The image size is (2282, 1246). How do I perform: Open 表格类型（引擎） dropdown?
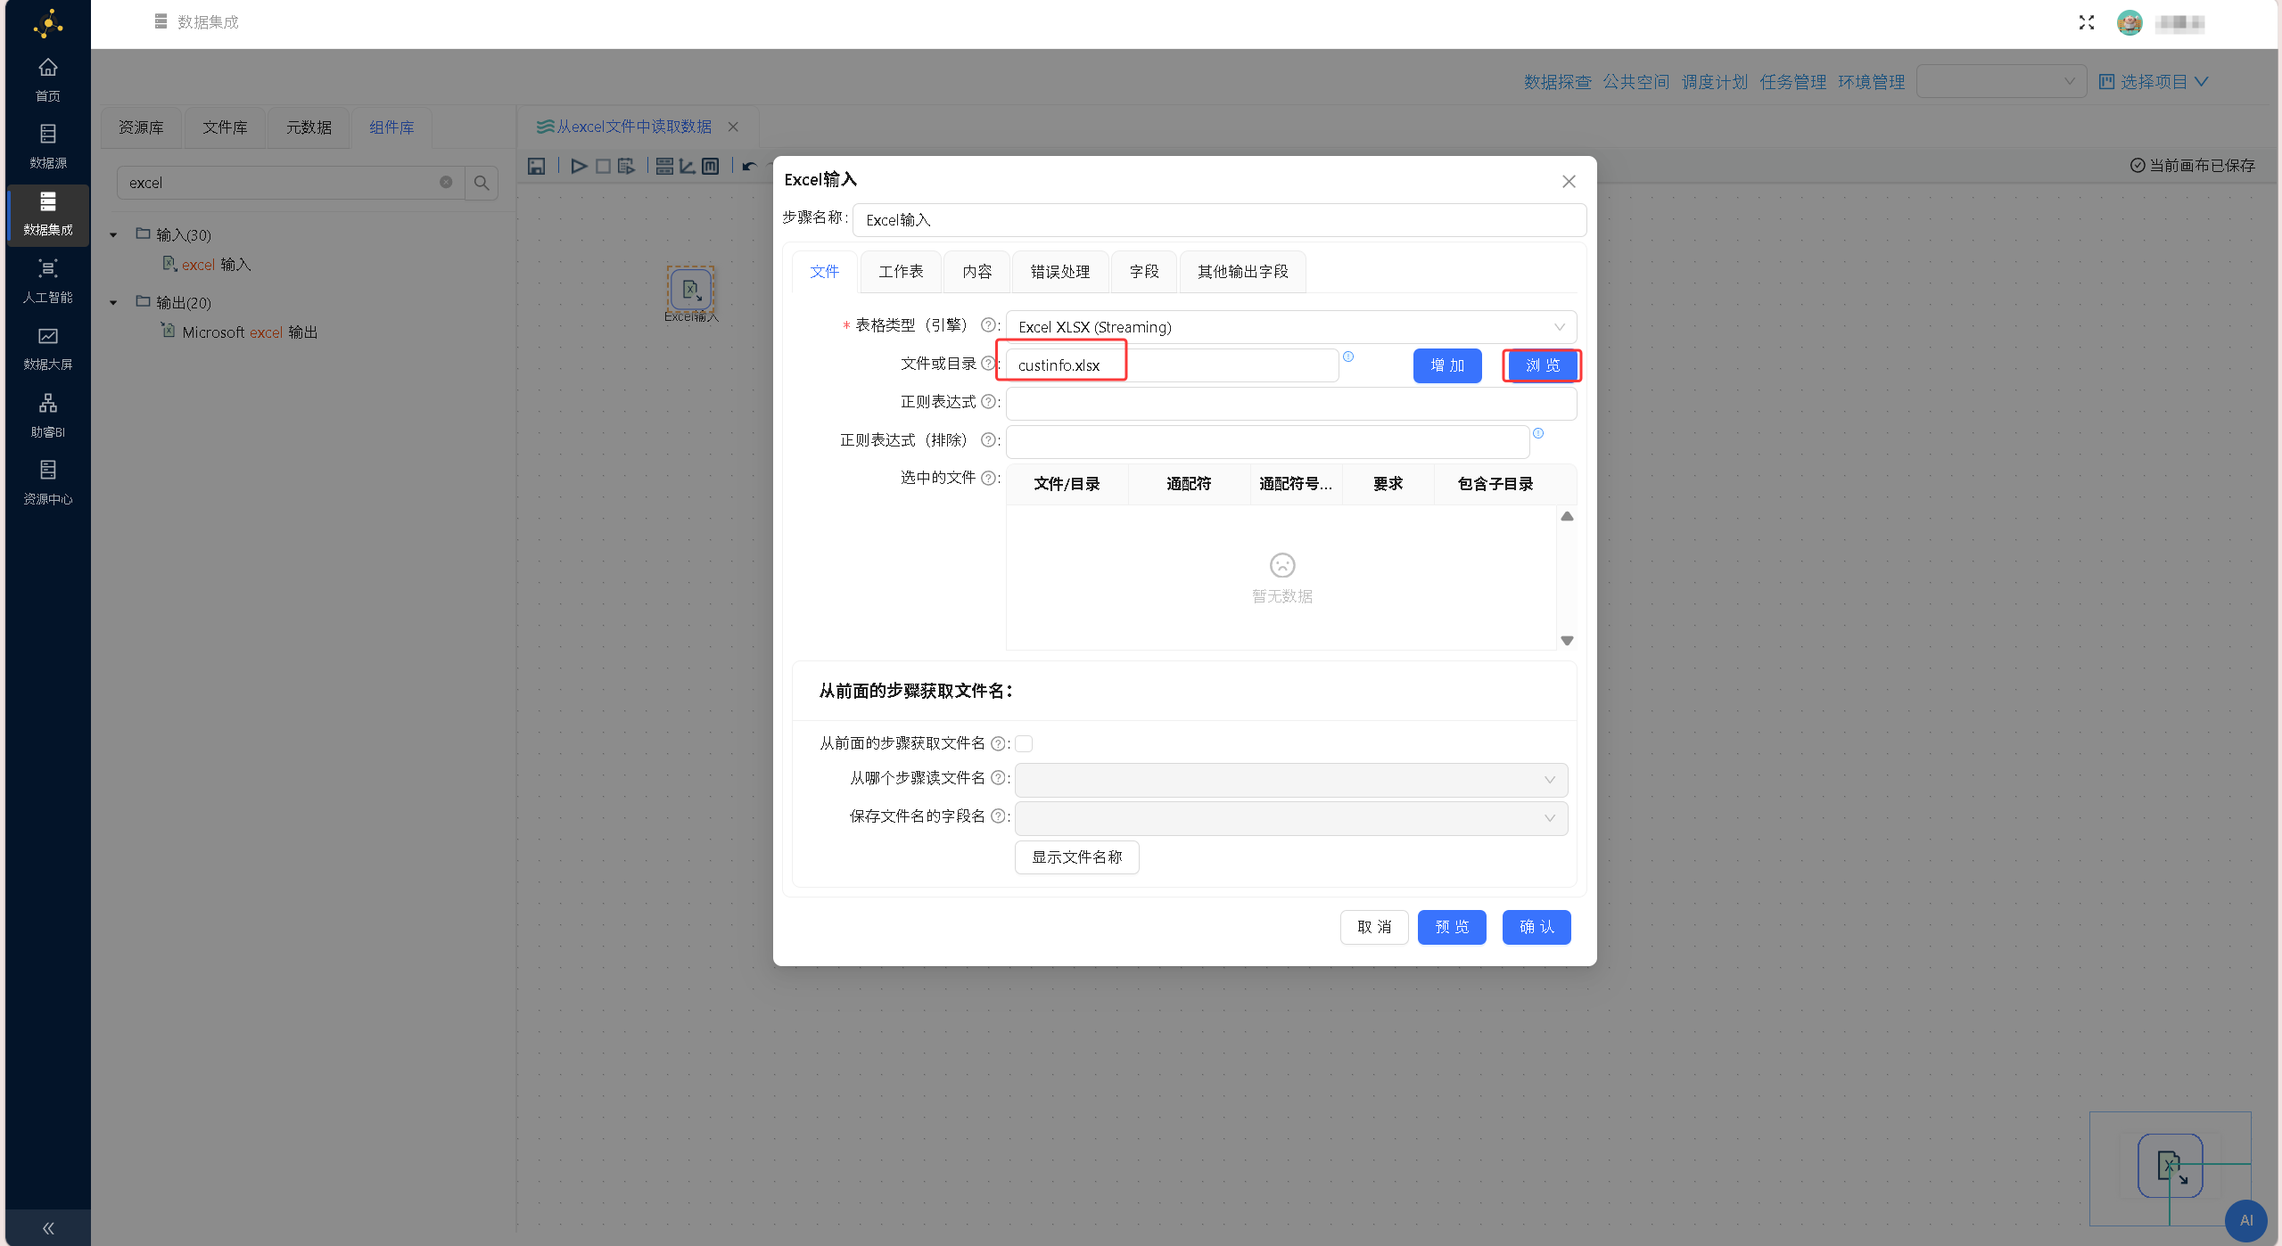coord(1290,327)
